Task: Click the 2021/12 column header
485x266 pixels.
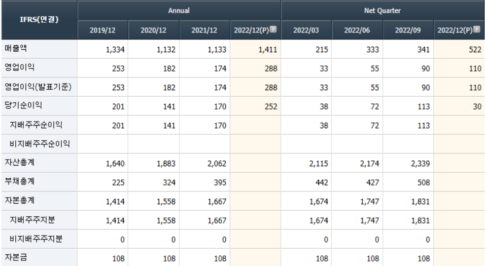Action: tap(204, 30)
